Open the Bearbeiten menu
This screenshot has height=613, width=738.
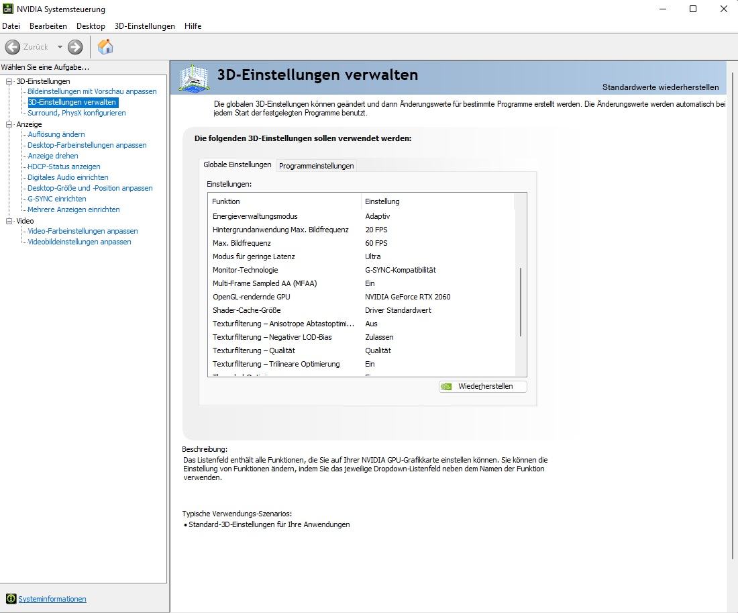[48, 26]
